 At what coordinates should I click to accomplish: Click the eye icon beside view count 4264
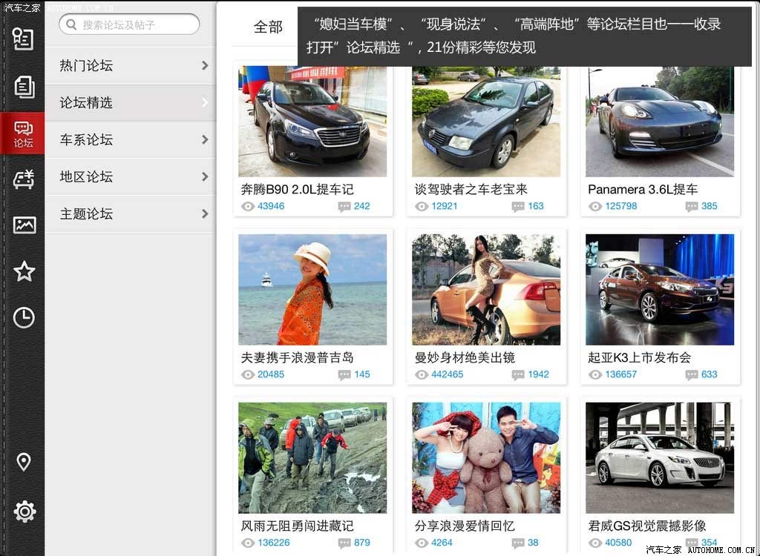422,543
